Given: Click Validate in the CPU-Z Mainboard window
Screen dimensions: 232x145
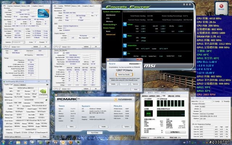Looking at the screenshot, I should coord(86,47).
